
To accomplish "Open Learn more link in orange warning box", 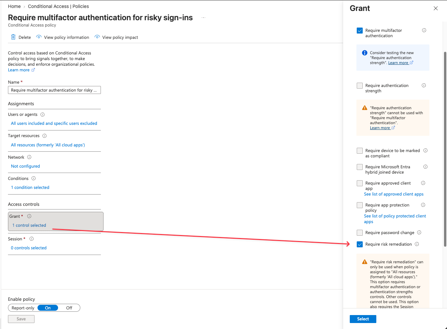I will (382, 128).
